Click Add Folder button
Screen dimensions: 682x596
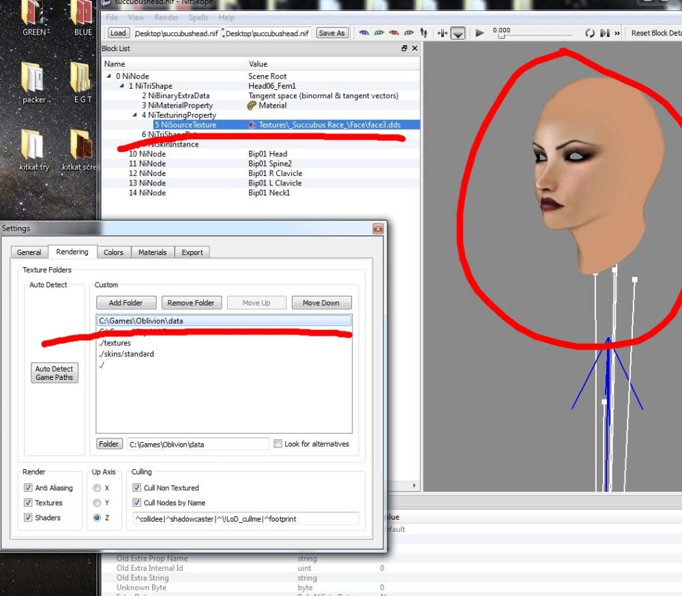pos(125,303)
